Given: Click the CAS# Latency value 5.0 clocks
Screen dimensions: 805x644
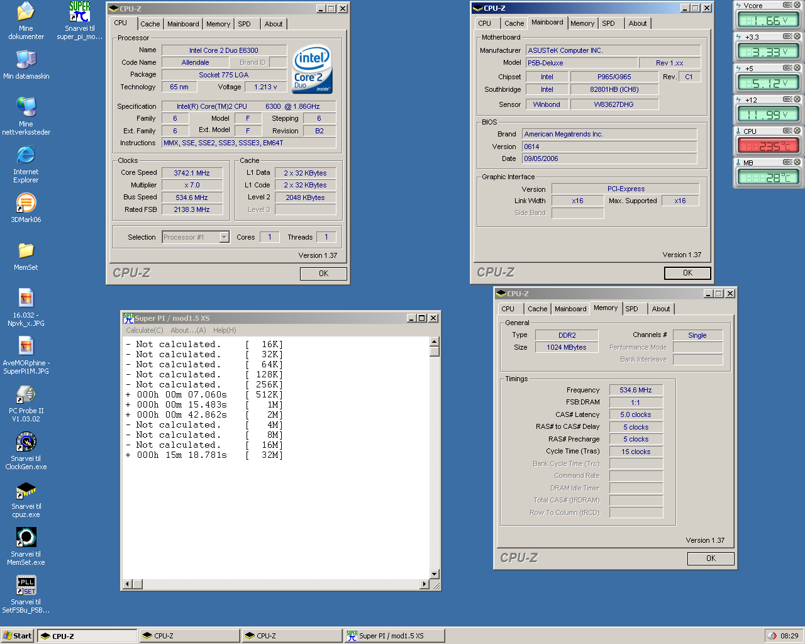Looking at the screenshot, I should point(636,414).
